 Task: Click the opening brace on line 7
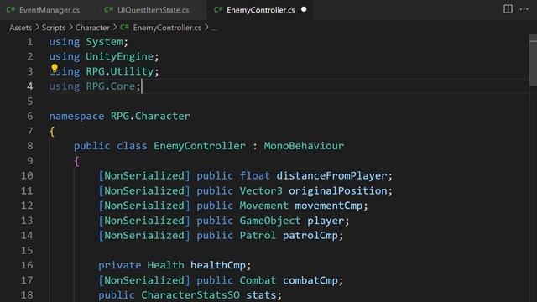point(52,131)
